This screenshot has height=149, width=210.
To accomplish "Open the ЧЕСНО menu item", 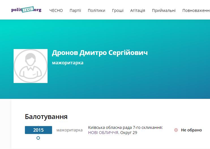I will pos(56,10).
